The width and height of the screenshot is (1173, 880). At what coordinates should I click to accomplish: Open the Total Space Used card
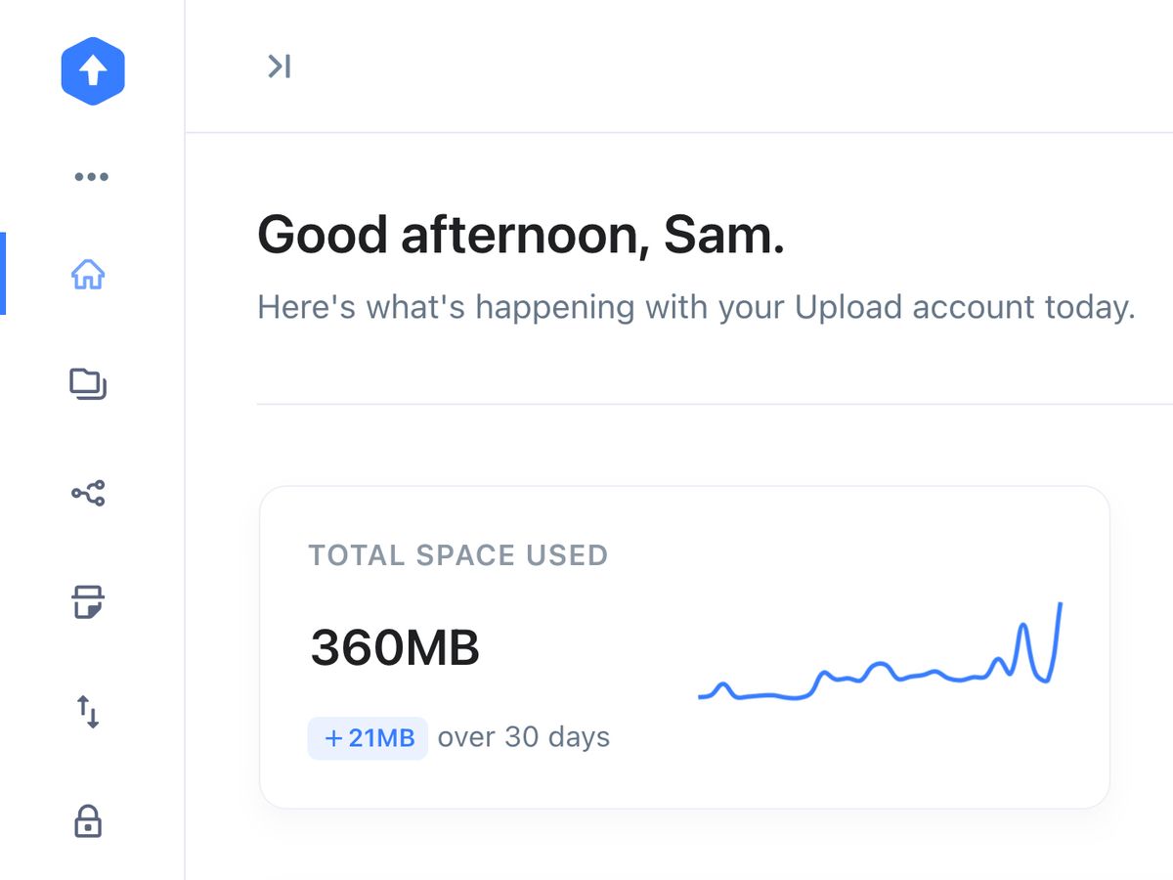[x=684, y=645]
